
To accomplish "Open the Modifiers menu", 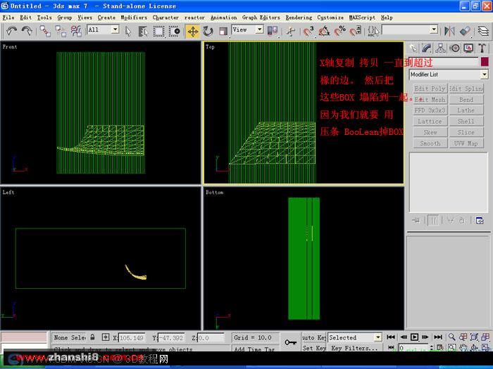I will [x=134, y=18].
